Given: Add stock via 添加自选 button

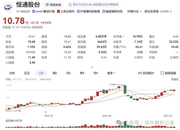Looking at the screenshot, I should (x=53, y=5).
